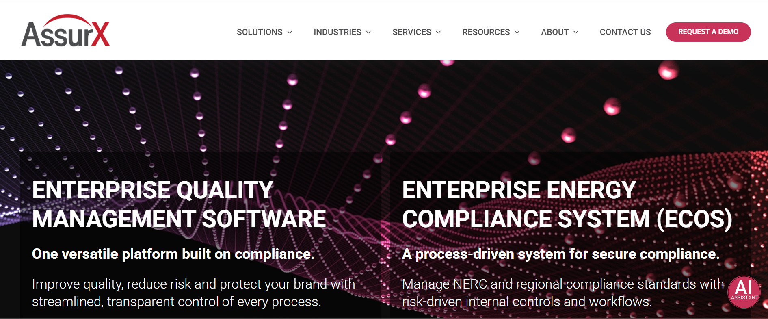The image size is (768, 319).
Task: Open the Industries menu
Action: (337, 32)
